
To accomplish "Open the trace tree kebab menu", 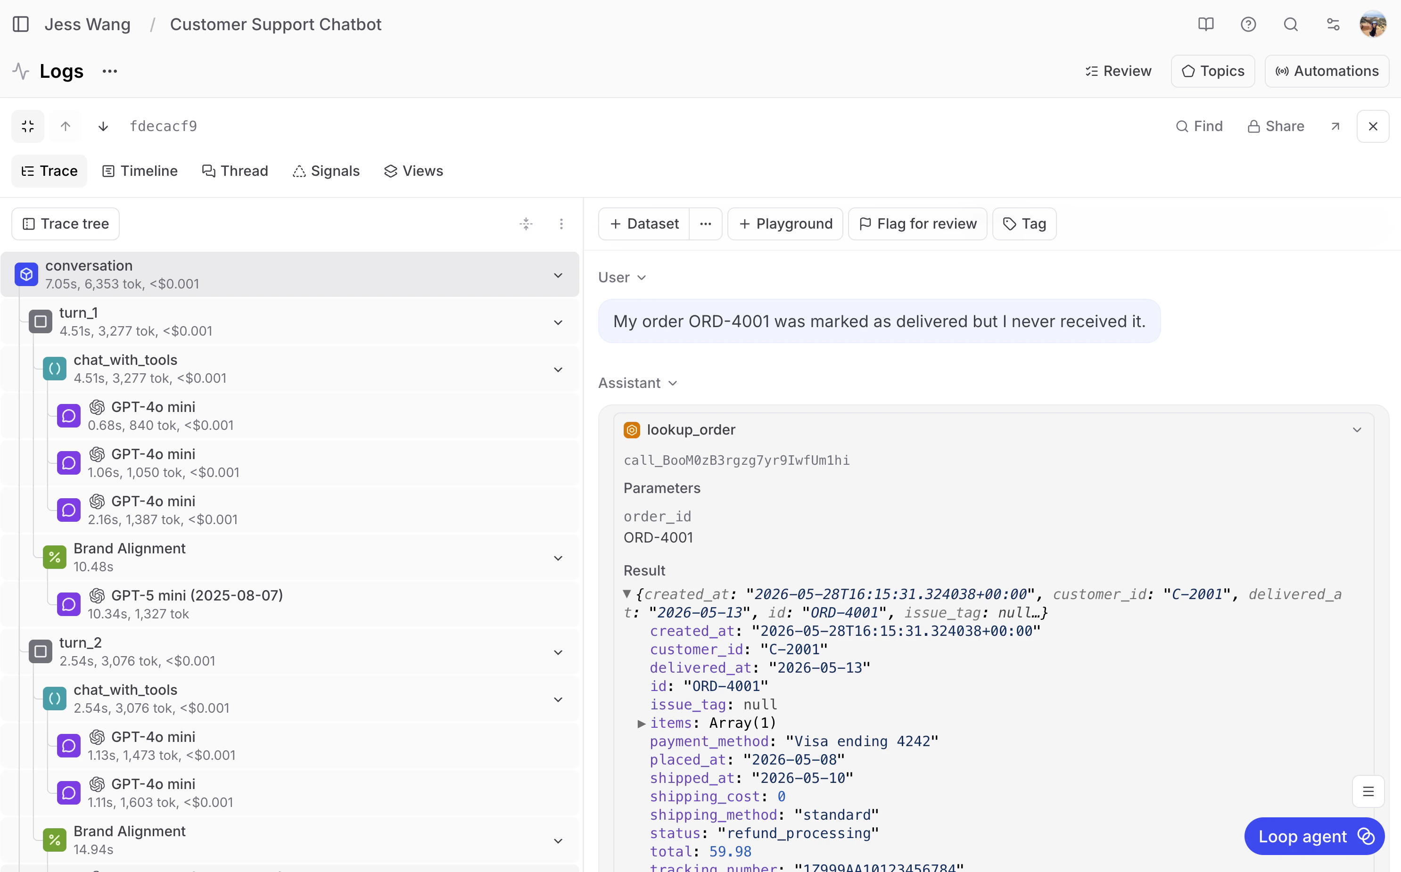I will (x=561, y=224).
